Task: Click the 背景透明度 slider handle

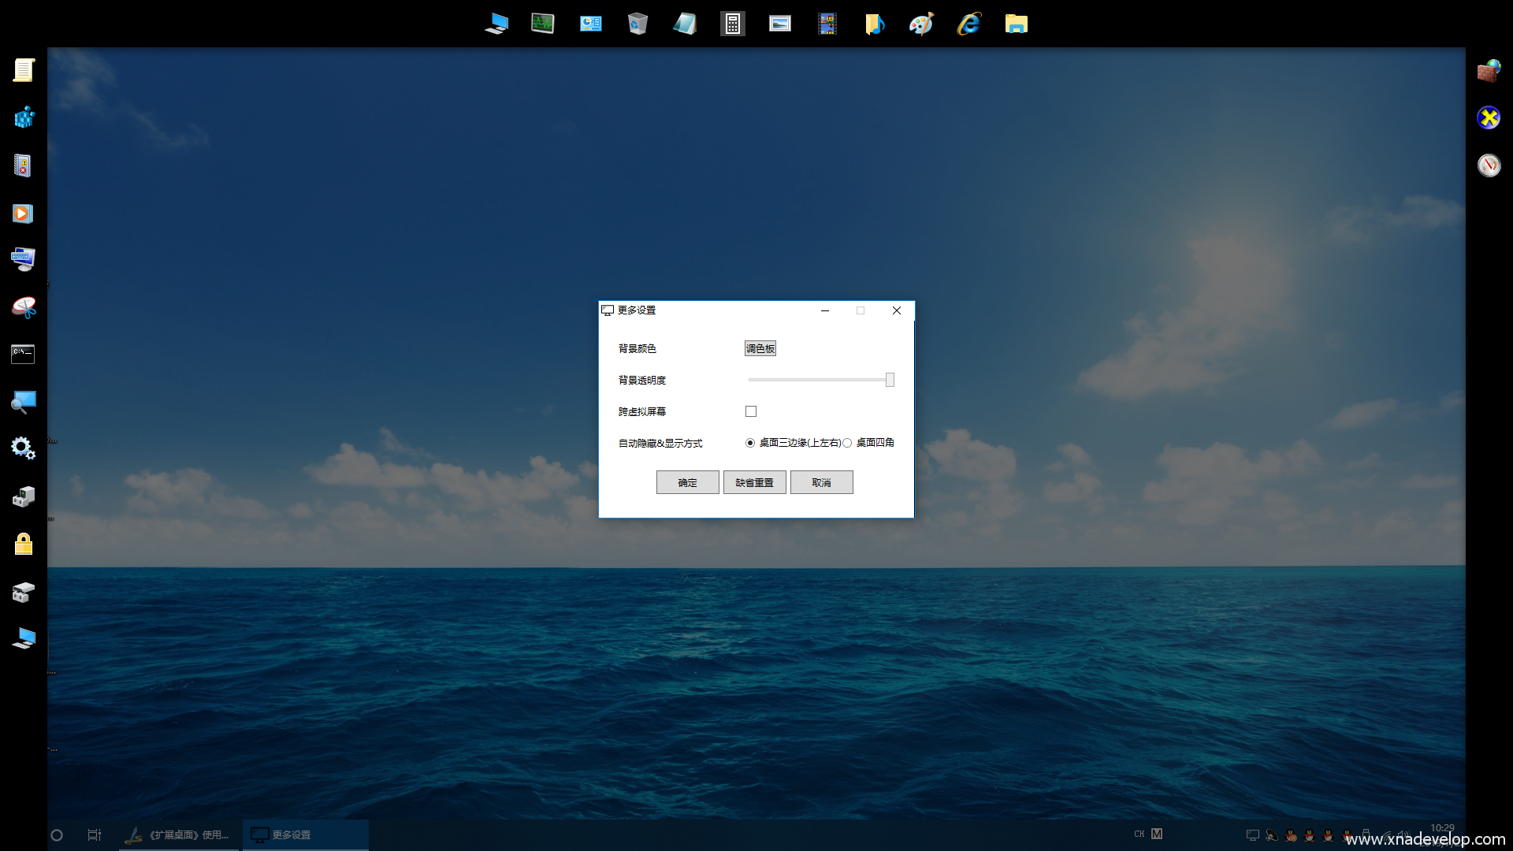Action: pos(890,380)
